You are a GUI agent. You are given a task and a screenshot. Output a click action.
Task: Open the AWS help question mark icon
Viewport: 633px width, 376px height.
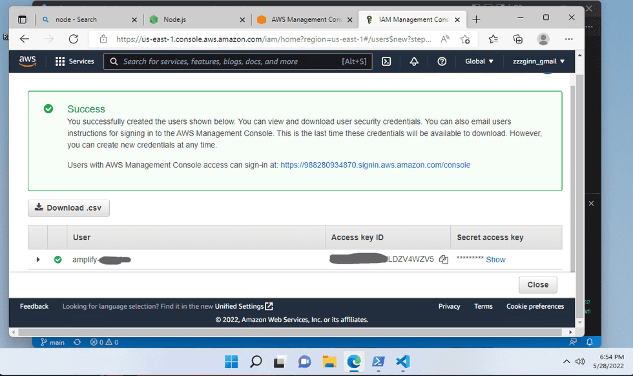[442, 61]
